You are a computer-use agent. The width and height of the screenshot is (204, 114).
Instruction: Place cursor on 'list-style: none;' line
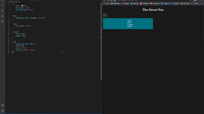click(x=23, y=8)
